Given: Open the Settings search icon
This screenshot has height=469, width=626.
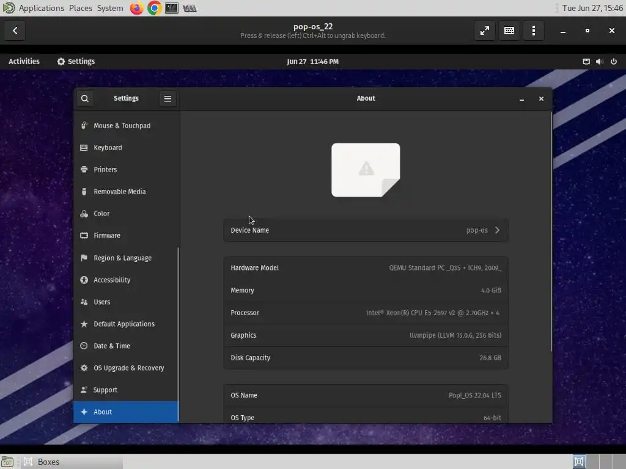Looking at the screenshot, I should pyautogui.click(x=84, y=98).
